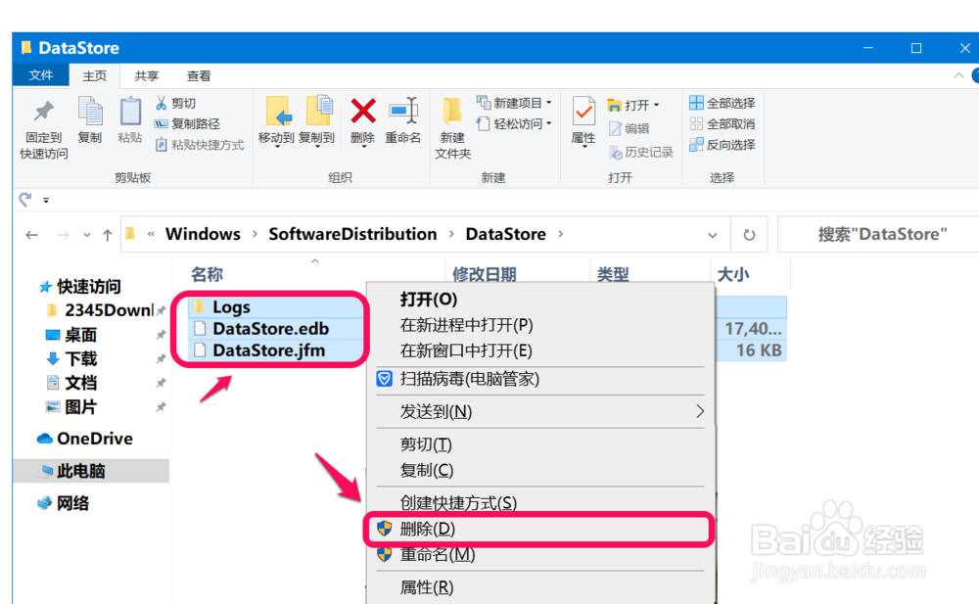This screenshot has height=604, width=979.
Task: Create folder with the 新建文件夹 icon
Action: (x=450, y=122)
